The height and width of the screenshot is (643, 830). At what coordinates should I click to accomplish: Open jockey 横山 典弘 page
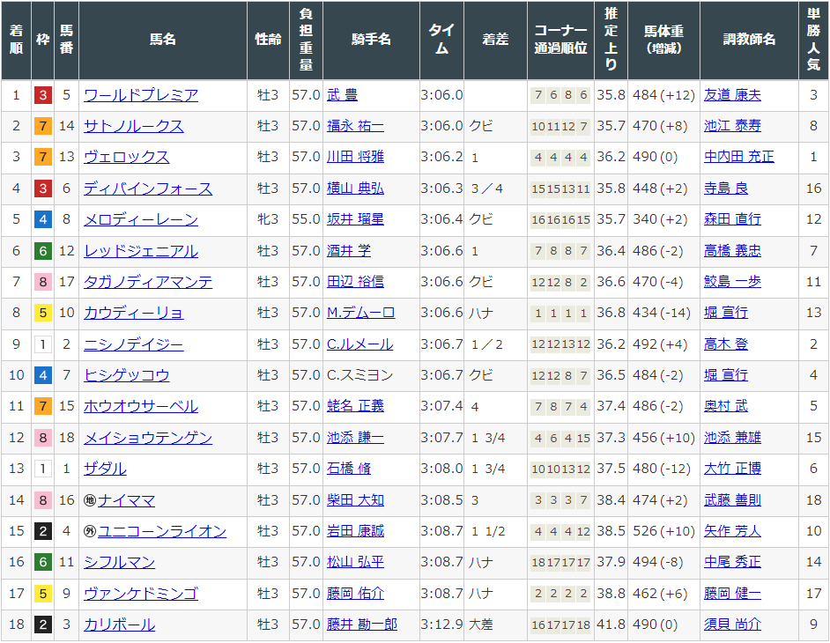pyautogui.click(x=355, y=188)
